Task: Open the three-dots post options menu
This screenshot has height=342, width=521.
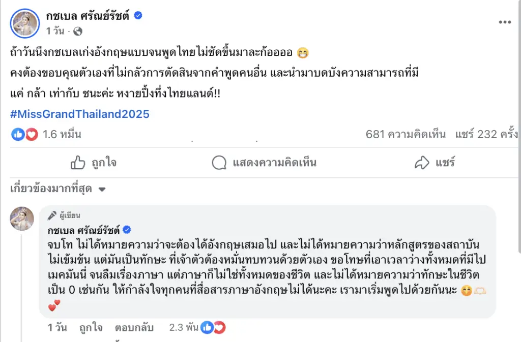Action: (x=504, y=23)
